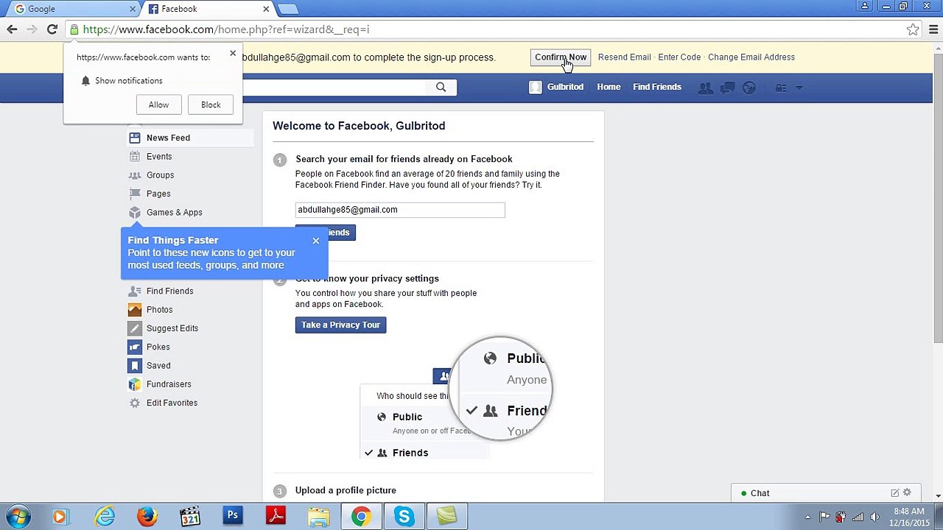Open a new tab in Chrome
943x530 pixels.
[288, 9]
